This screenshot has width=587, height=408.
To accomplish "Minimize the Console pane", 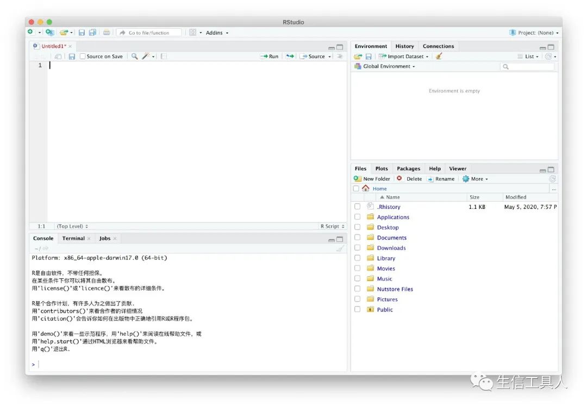I will click(332, 239).
